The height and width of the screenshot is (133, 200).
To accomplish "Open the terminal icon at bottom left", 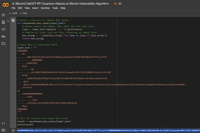I will [3, 130].
